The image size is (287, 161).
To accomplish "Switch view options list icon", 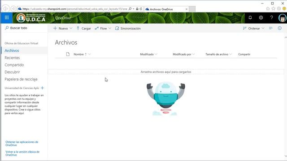I will (x=271, y=28).
